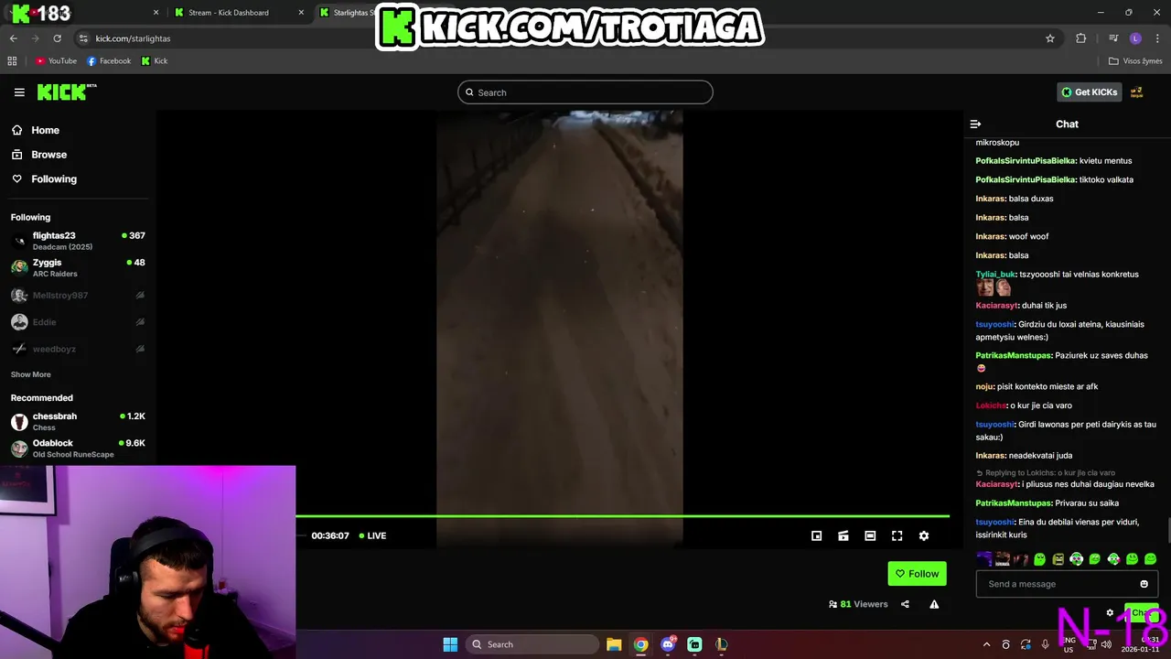
Task: Share the stream via share icon
Action: click(x=905, y=604)
